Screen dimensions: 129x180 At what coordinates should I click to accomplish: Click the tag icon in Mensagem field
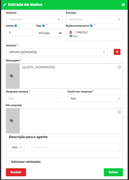(x=12, y=76)
